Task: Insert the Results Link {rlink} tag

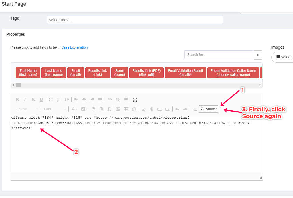Action: click(x=98, y=73)
